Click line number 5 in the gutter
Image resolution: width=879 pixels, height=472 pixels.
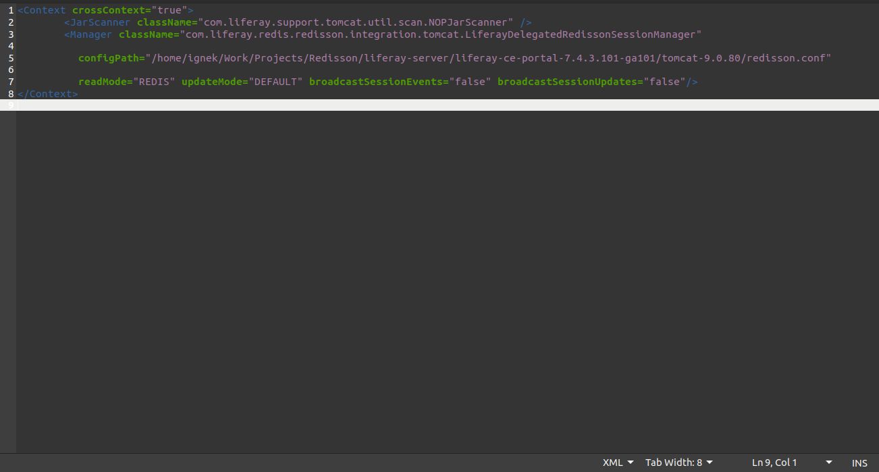click(11, 58)
